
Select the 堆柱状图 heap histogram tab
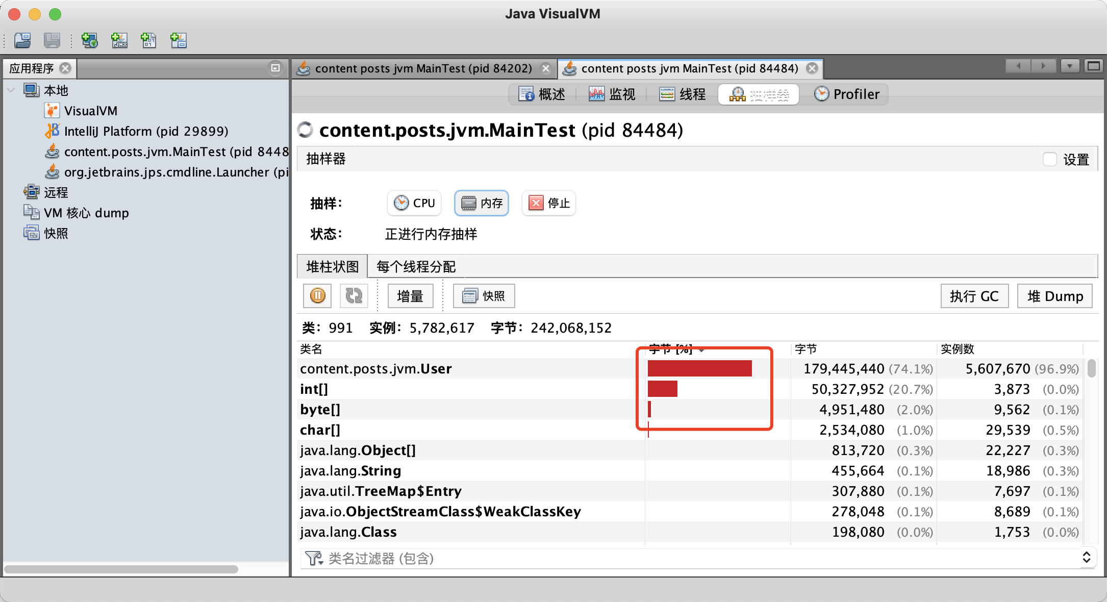coord(332,266)
